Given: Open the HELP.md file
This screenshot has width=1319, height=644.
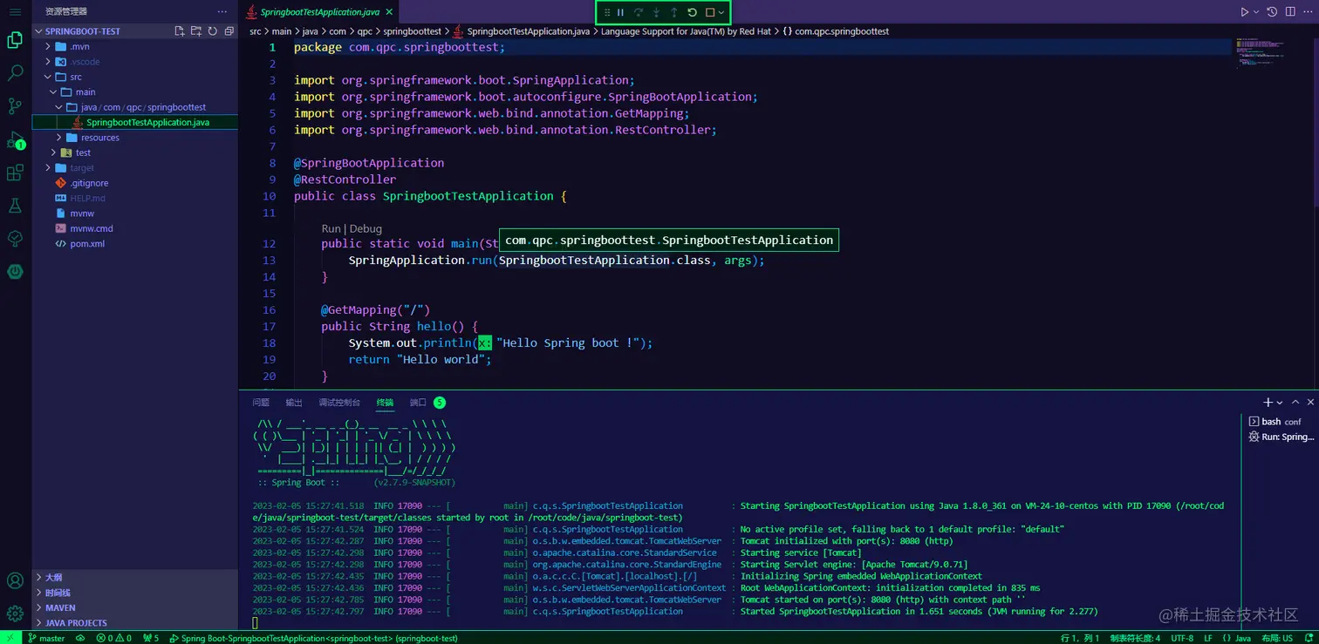Looking at the screenshot, I should point(134,198).
